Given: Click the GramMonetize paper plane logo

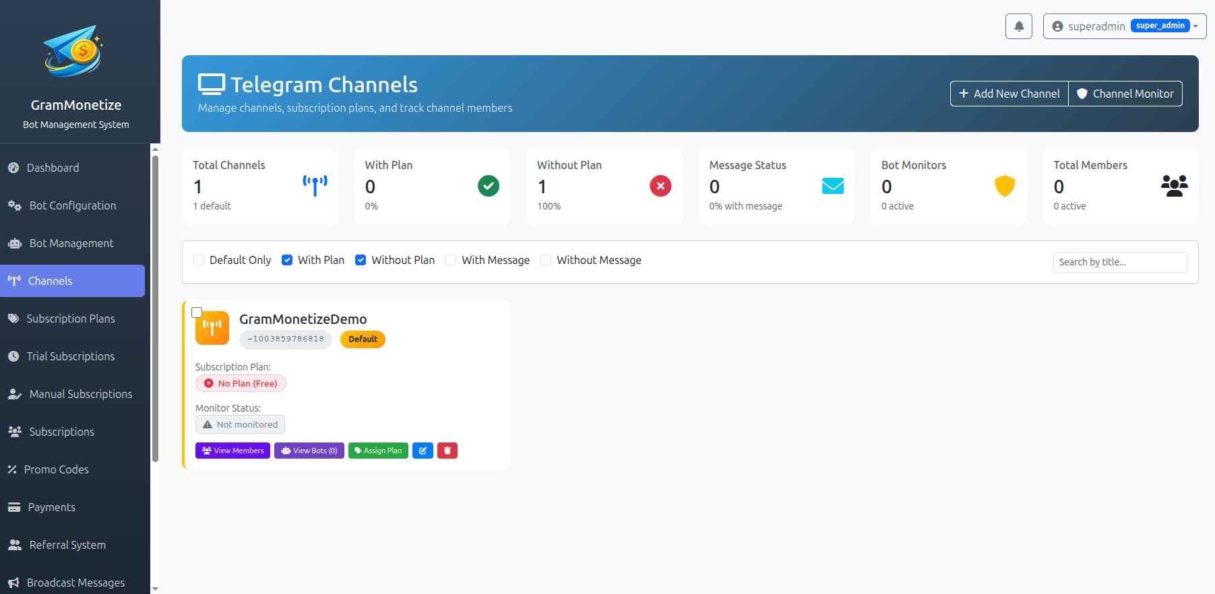Looking at the screenshot, I should (73, 51).
